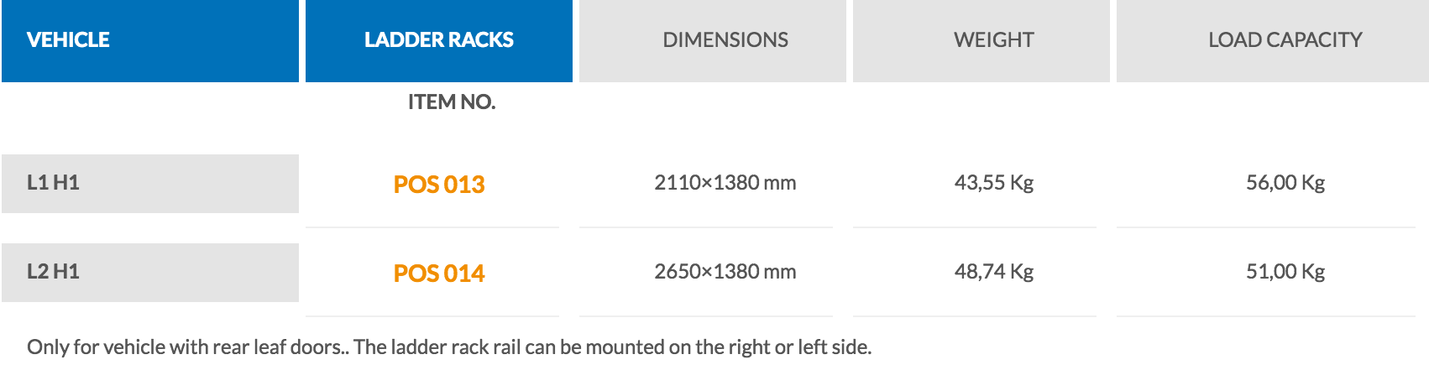Click the rear leaf doors footnote text
This screenshot has width=1429, height=391.
pyautogui.click(x=449, y=347)
